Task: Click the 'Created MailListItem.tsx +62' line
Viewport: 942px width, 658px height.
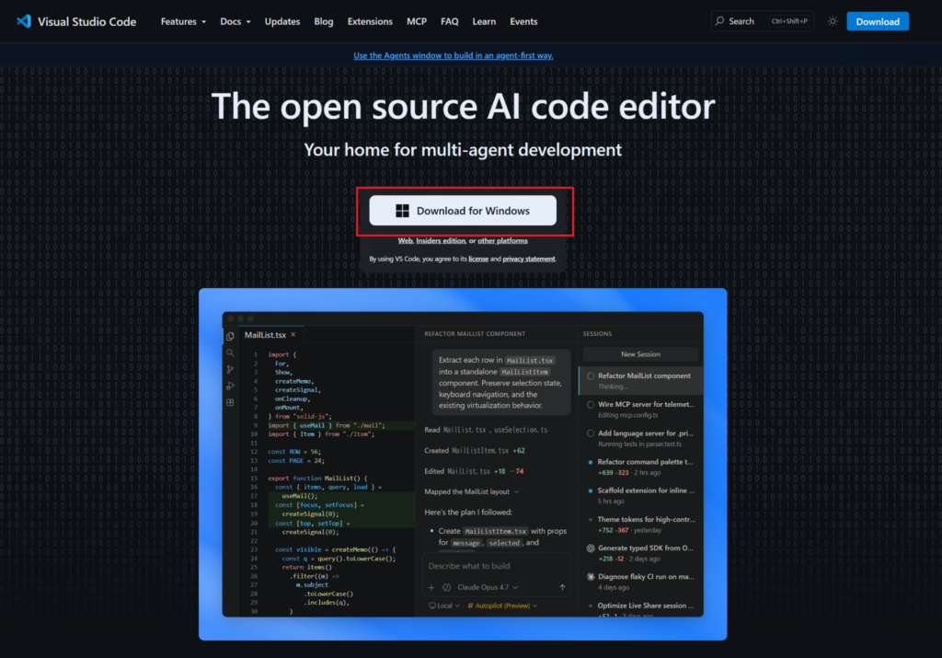Action: tap(475, 451)
